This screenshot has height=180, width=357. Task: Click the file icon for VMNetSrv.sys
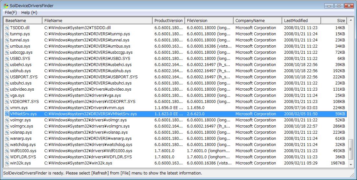[7, 114]
